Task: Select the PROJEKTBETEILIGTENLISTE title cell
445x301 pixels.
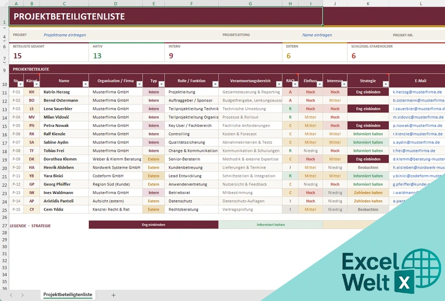Action: coord(166,17)
